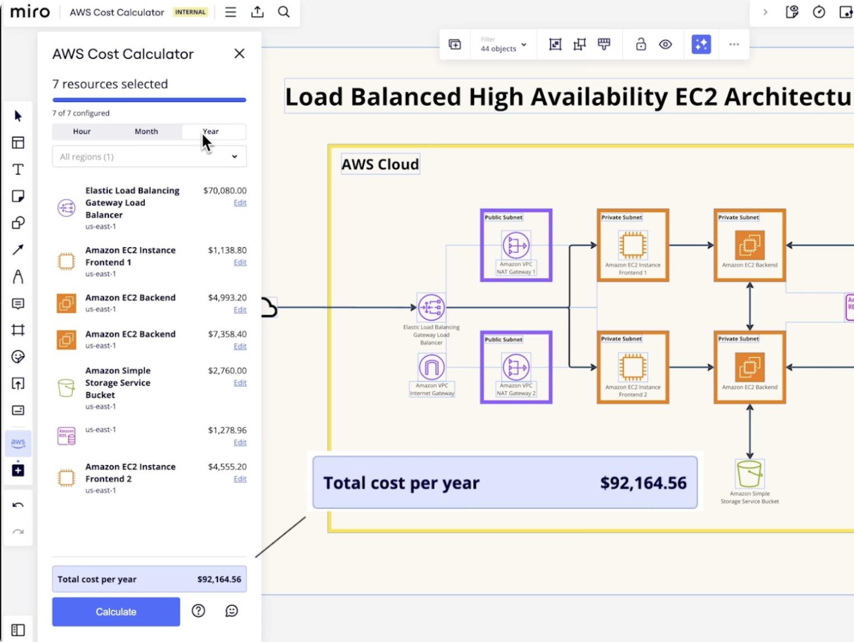Open the Upload tool in the sidebar
The height and width of the screenshot is (642, 854).
[17, 384]
